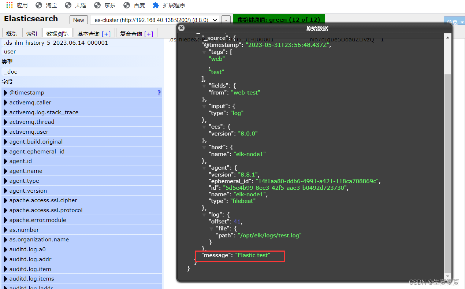
Task: Click the question mark beside @timestamp
Action: (x=159, y=93)
